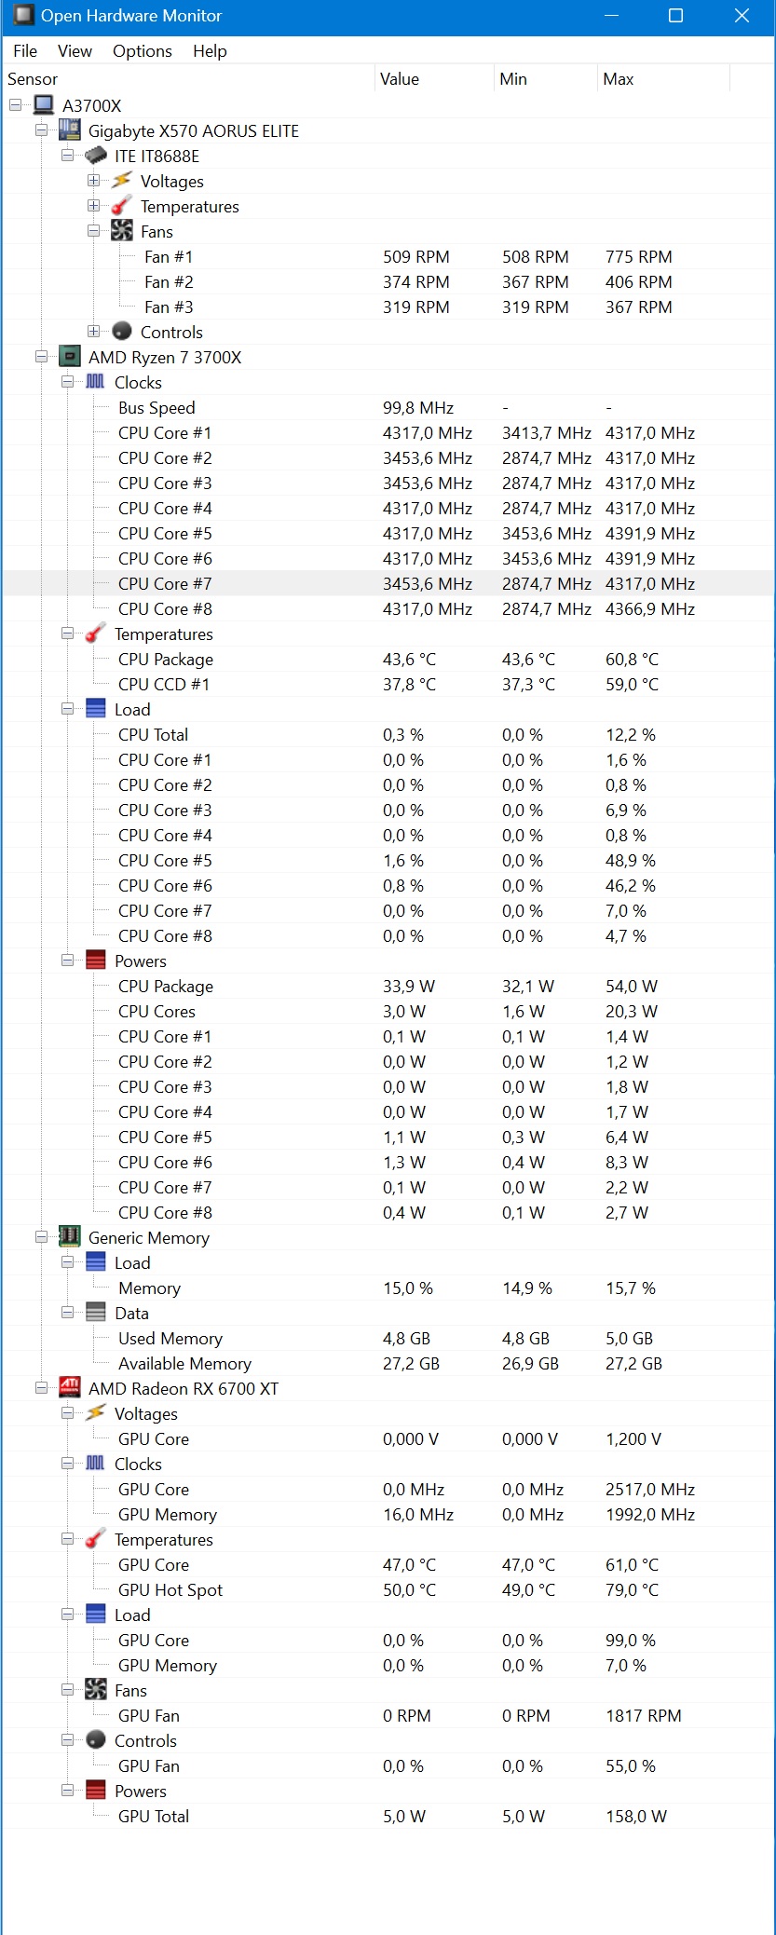Collapse the CPU Powers section
The height and width of the screenshot is (1935, 776).
pyautogui.click(x=67, y=961)
